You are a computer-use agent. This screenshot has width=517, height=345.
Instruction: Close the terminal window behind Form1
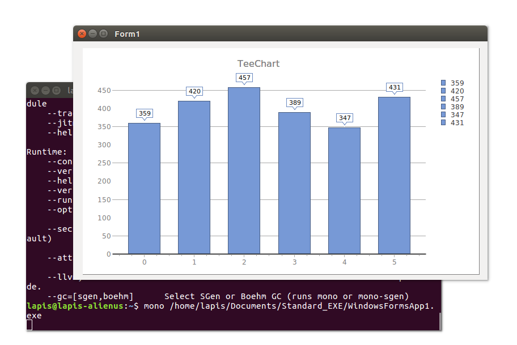(x=35, y=90)
